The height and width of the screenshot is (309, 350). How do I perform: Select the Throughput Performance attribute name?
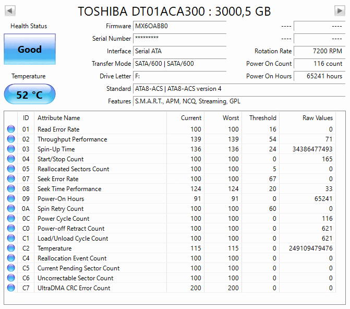click(73, 139)
